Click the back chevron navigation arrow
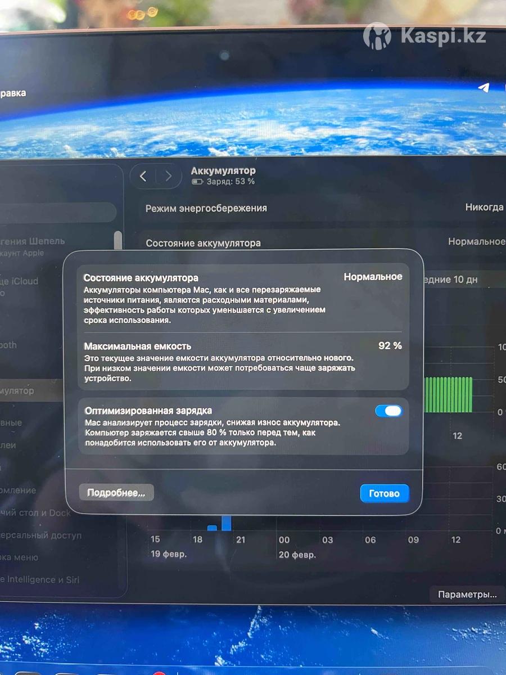 click(x=143, y=177)
